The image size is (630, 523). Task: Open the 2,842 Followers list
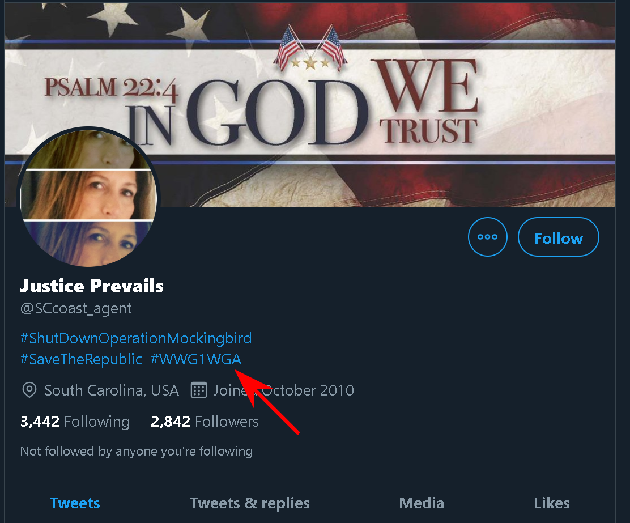click(x=205, y=422)
